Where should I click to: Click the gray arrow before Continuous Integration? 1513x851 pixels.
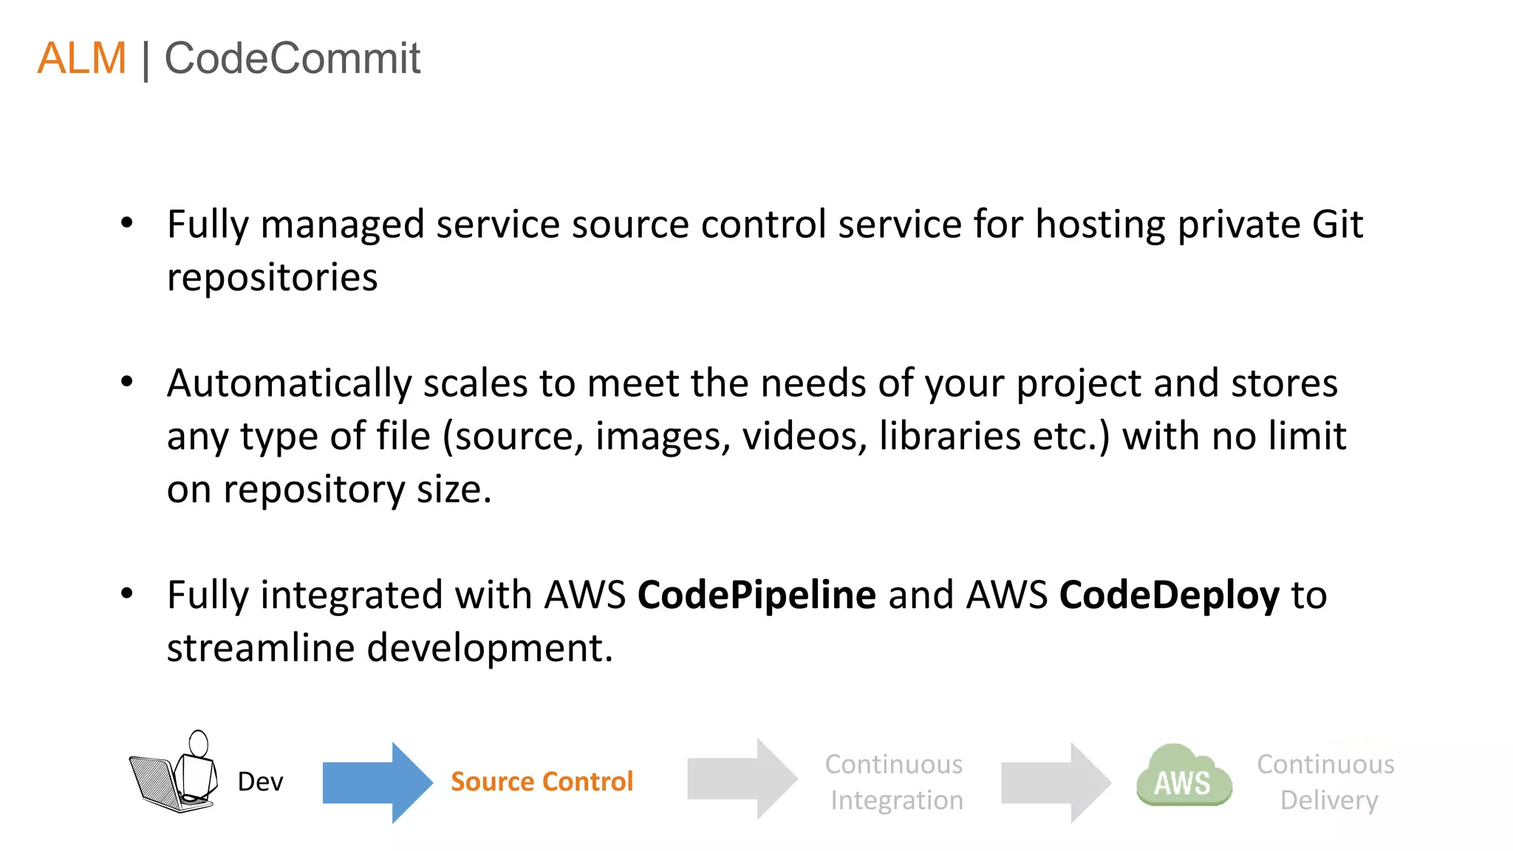[x=741, y=779]
